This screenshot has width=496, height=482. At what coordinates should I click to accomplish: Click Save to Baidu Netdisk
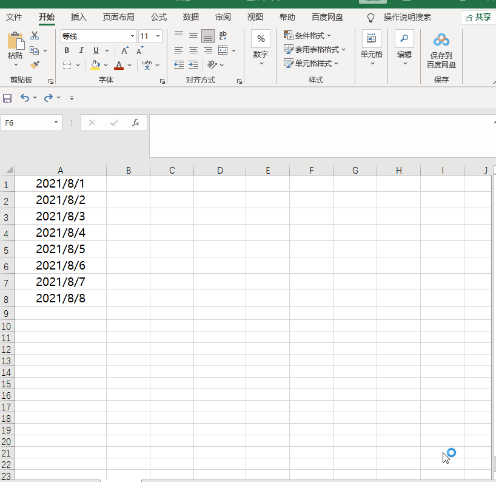pyautogui.click(x=441, y=50)
